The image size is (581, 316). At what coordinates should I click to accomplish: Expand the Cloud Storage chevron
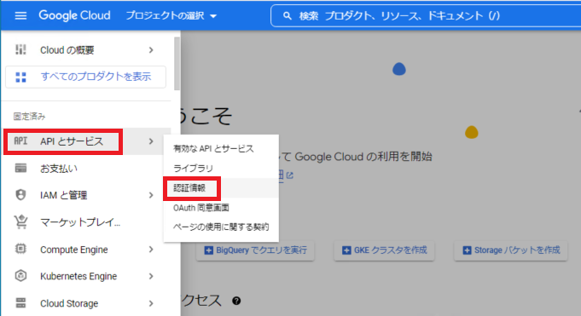(151, 303)
